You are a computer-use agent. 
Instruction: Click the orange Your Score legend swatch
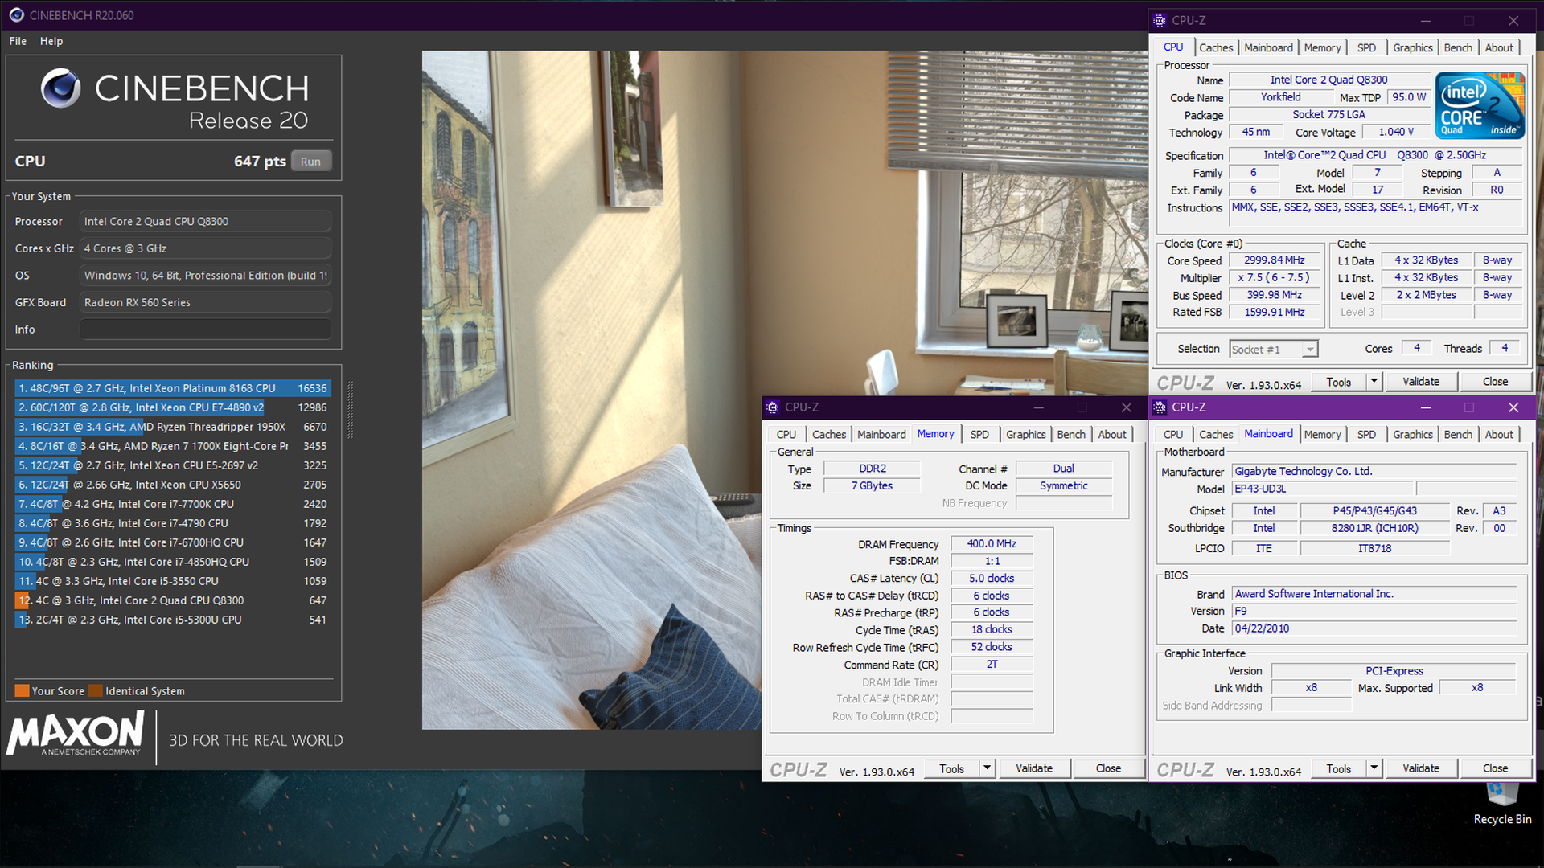[x=22, y=690]
